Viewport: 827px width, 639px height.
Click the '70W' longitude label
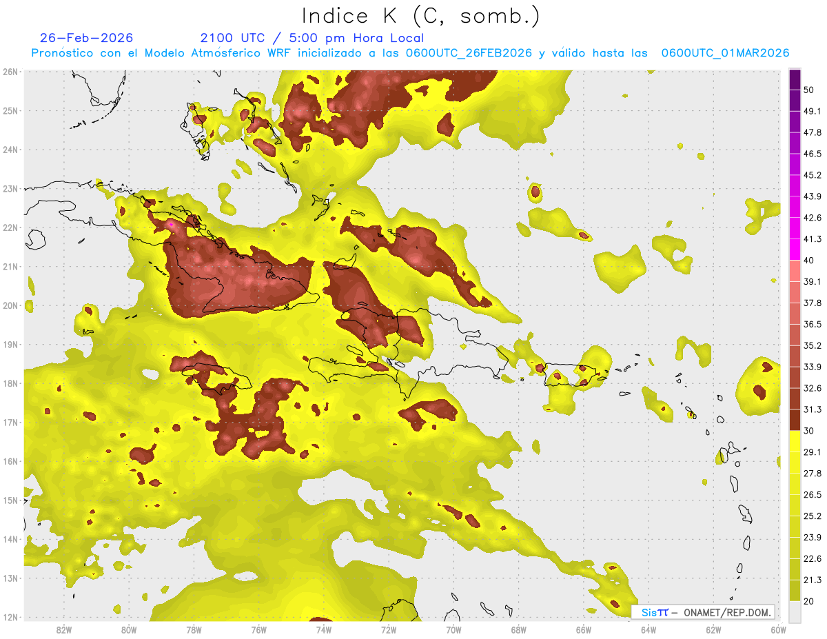(453, 630)
